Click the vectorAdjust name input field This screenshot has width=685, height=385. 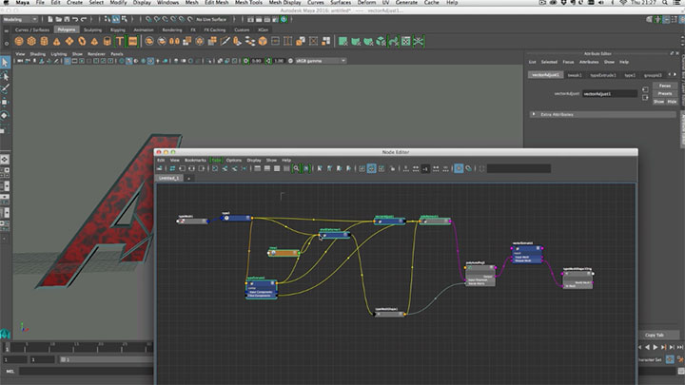point(610,93)
